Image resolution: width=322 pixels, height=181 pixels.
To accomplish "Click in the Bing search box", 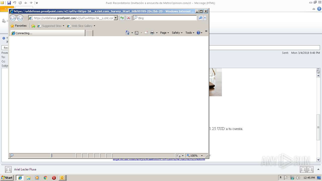I will pyautogui.click(x=165, y=18).
